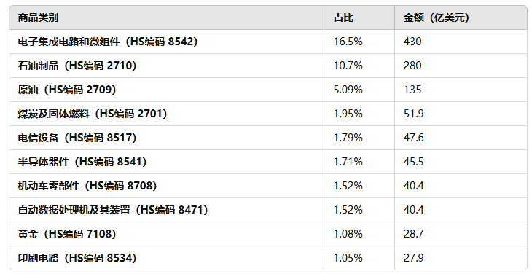Select the 印刷电路 (HS编码 8534) cell
This screenshot has height=274, width=532.
(x=166, y=258)
